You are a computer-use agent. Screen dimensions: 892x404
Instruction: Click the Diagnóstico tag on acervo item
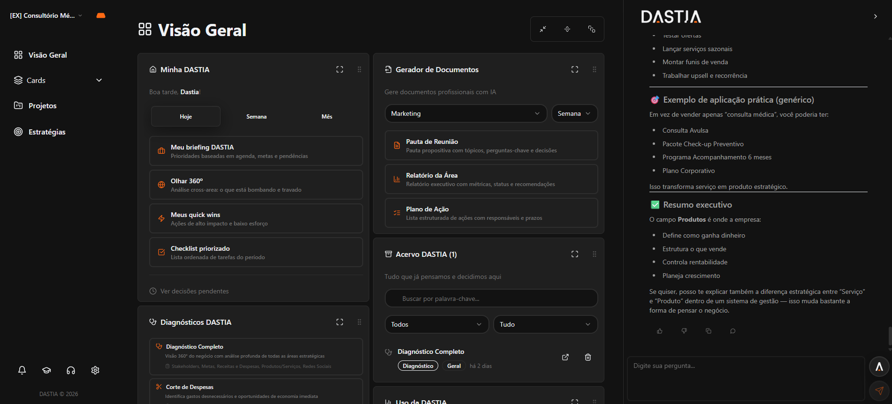tap(418, 366)
